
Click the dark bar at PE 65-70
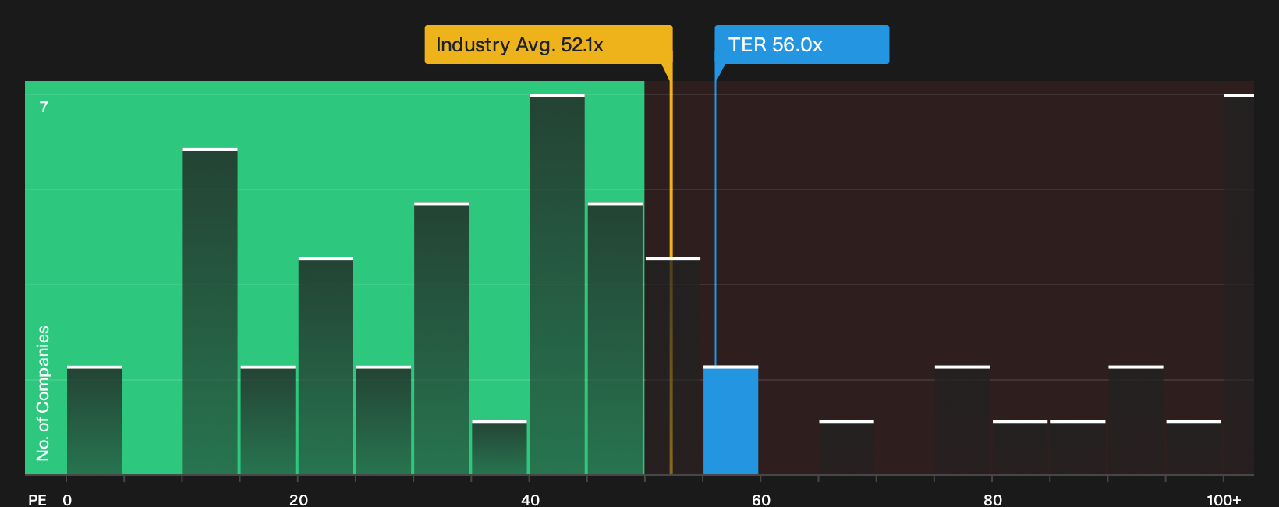pyautogui.click(x=846, y=448)
